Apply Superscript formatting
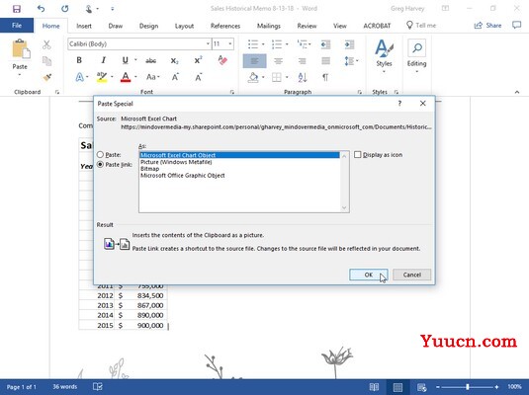Viewport: 529px width, 395px height. (198, 60)
